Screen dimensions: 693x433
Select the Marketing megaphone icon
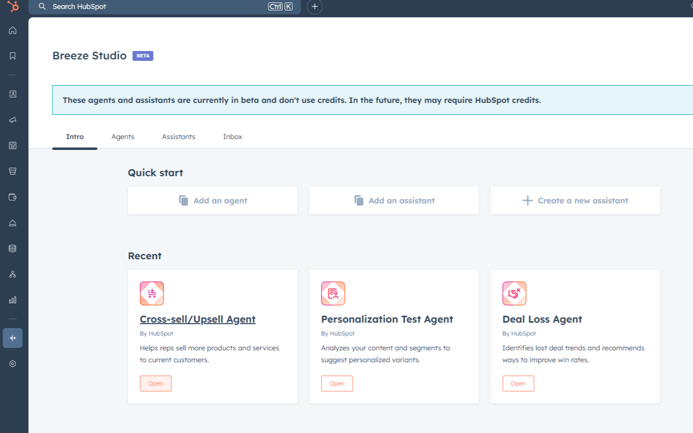point(13,119)
